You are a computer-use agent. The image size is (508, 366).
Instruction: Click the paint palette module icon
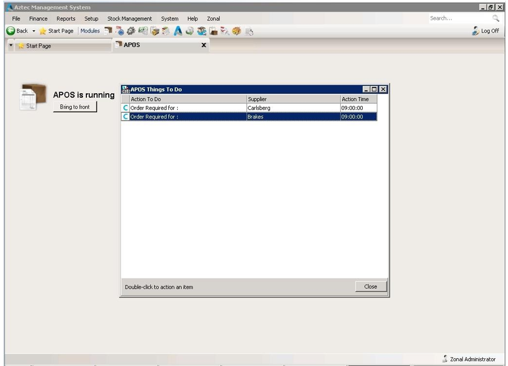tap(236, 31)
